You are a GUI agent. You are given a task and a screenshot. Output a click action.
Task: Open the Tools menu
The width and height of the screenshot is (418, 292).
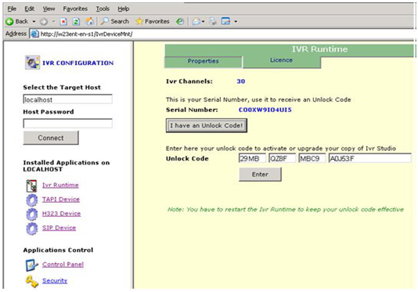point(103,9)
